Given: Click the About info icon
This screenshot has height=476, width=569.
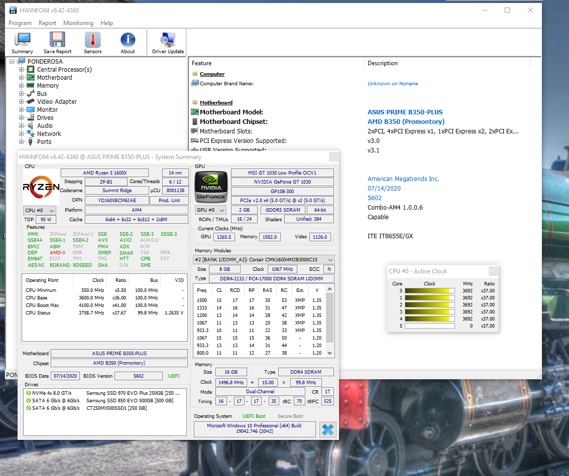Looking at the screenshot, I should point(128,40).
